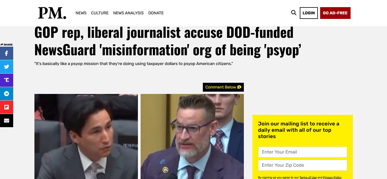
Task: Share article on Flipboard
Action: (6, 107)
